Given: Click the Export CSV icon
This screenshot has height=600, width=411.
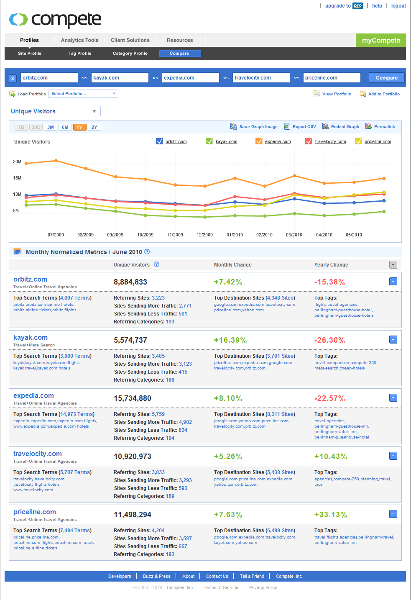Looking at the screenshot, I should [x=287, y=126].
